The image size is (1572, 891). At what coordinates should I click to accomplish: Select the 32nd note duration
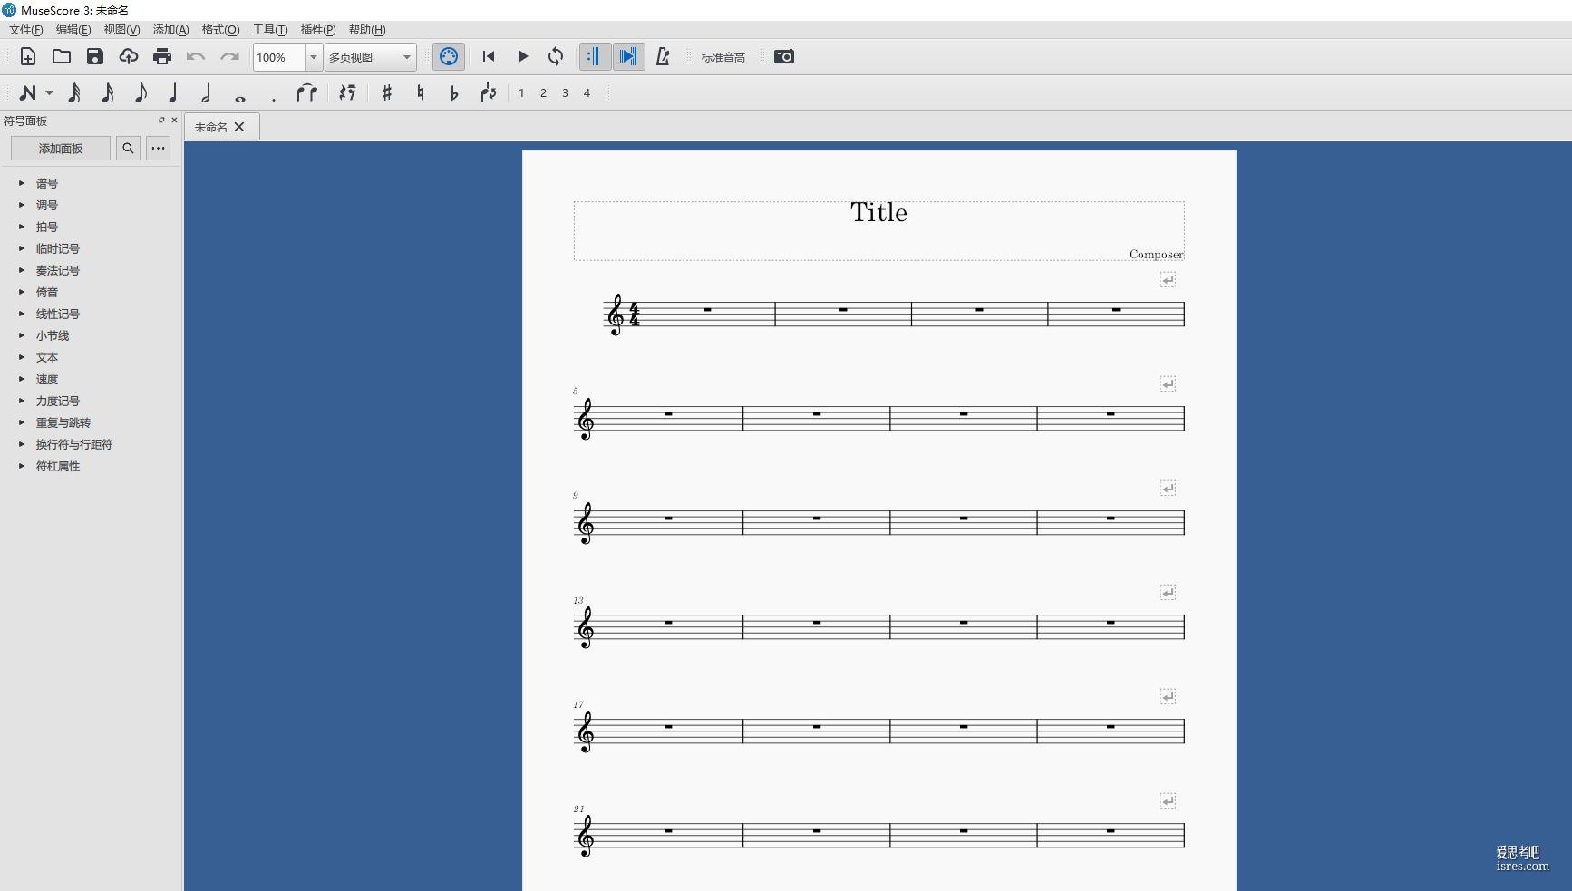coord(74,92)
